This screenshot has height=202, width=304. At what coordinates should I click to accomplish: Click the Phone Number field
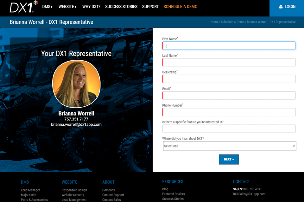pos(229,112)
